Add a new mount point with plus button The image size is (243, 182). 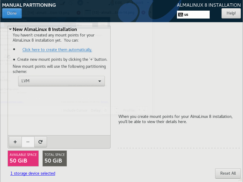tap(15, 142)
